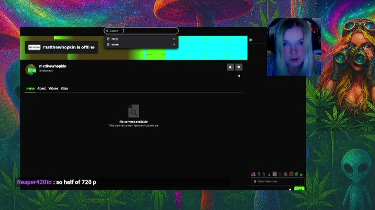The height and width of the screenshot is (210, 375).
Task: Open the Home tab
Action: coord(30,88)
